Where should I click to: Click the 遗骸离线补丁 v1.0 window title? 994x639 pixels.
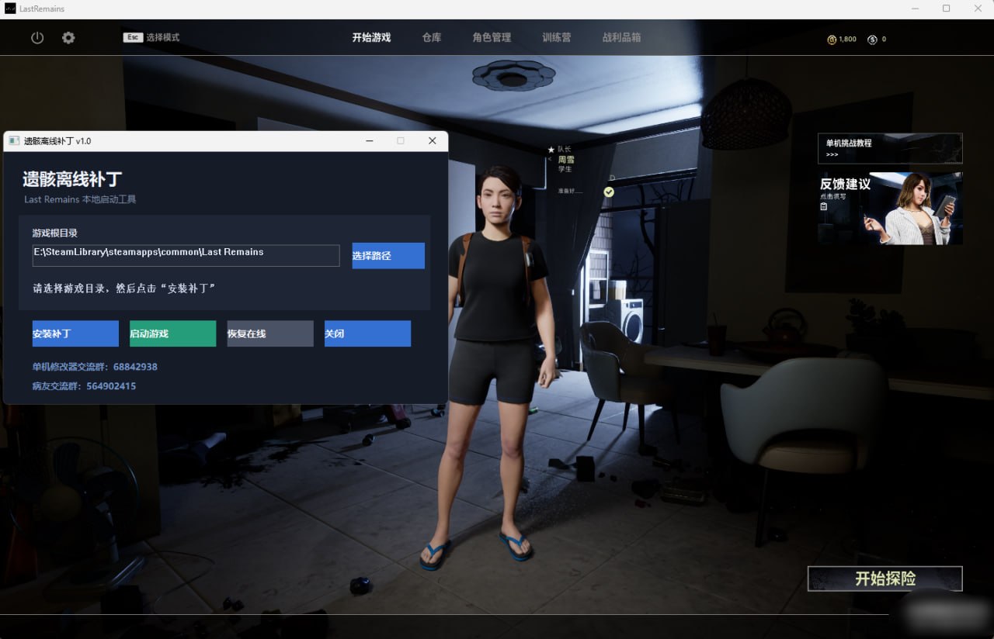click(x=57, y=141)
